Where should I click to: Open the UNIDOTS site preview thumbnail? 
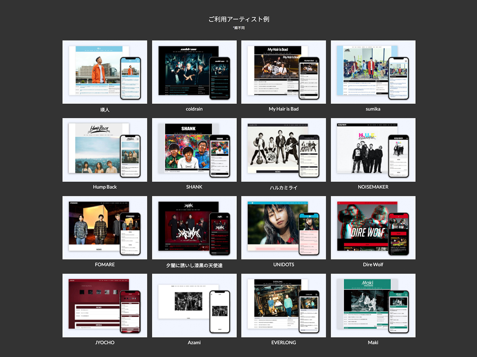coord(284,228)
